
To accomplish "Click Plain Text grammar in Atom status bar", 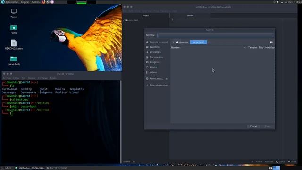I will coord(269,162).
